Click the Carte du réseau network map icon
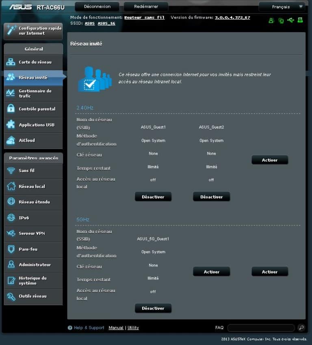This screenshot has height=345, width=312. pos(11,62)
